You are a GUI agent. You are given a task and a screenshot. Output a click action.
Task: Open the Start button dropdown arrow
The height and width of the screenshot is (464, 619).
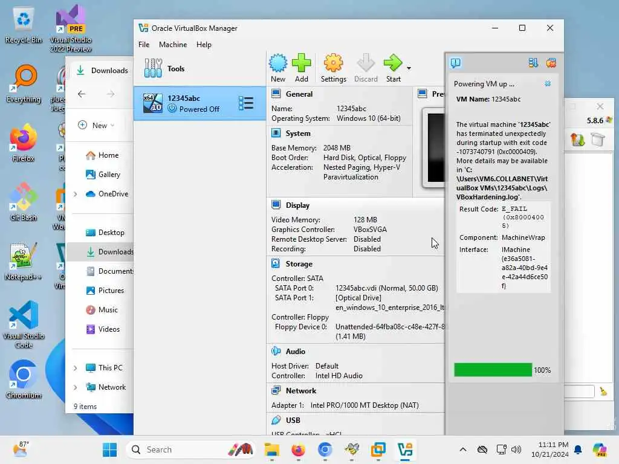point(409,68)
